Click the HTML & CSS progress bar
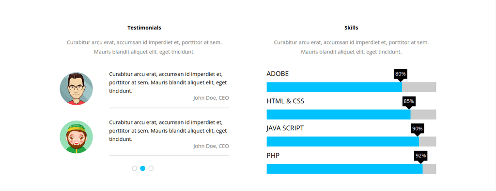496x191 pixels. click(x=352, y=114)
